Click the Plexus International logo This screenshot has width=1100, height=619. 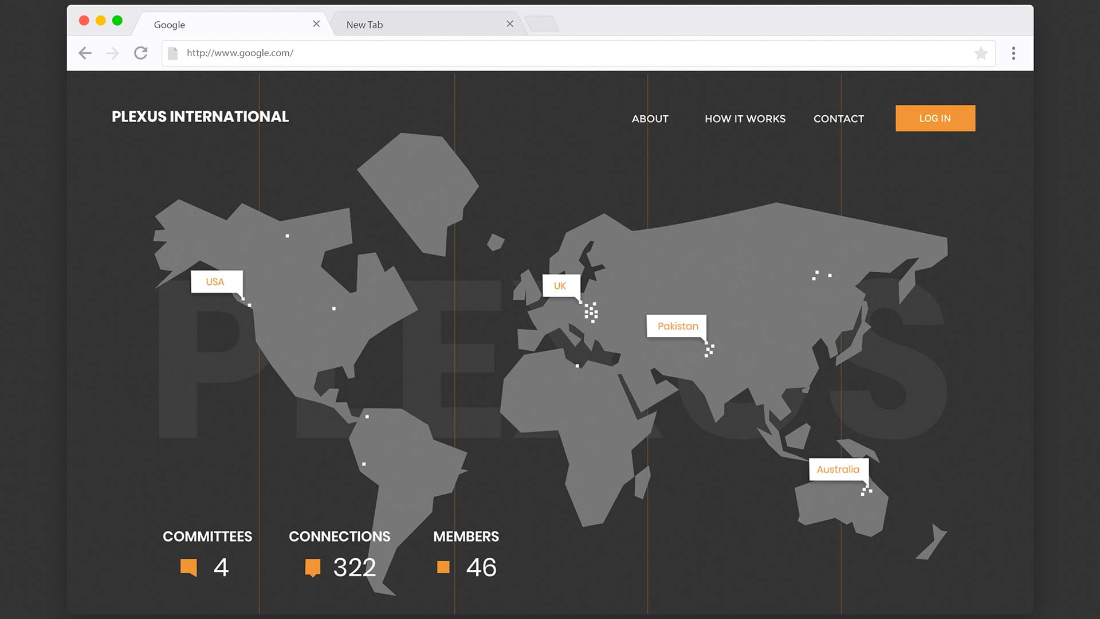(200, 117)
